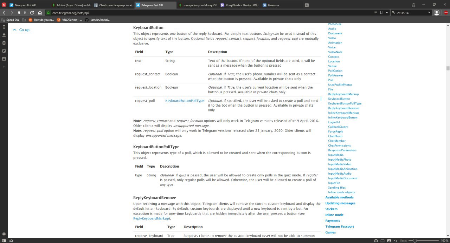Viewport: 450px width, 243px height.
Task: Click the search field showing 21:35.14
Action: [x=411, y=13]
